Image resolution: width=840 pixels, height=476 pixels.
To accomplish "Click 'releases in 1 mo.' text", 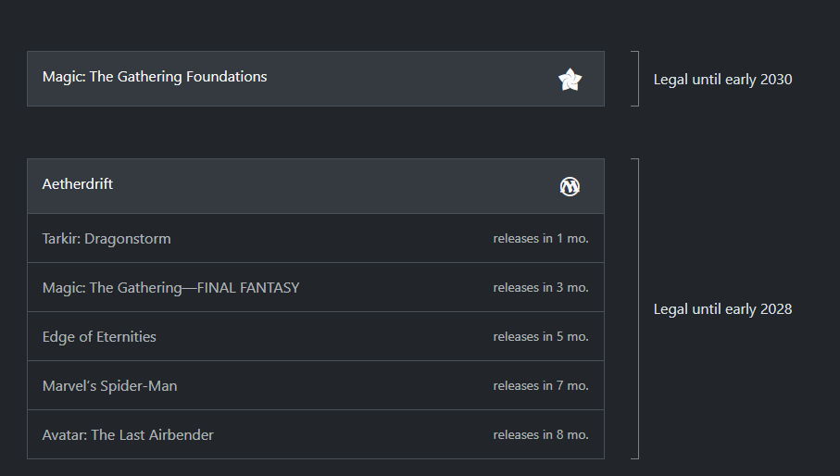I will coord(541,239).
